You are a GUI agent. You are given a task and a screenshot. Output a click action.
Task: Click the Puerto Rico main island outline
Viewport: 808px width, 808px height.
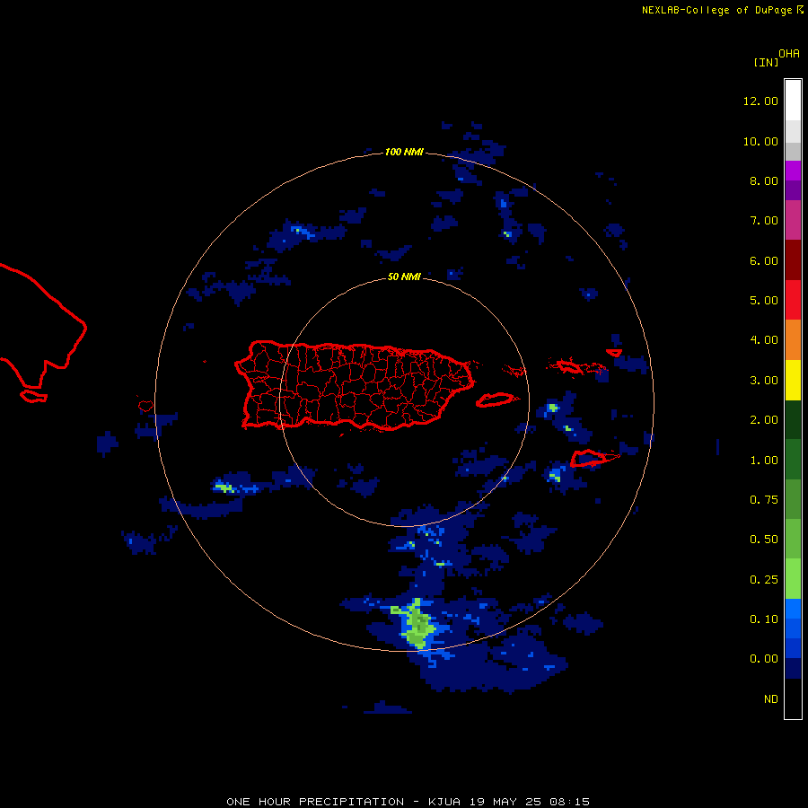coord(355,385)
